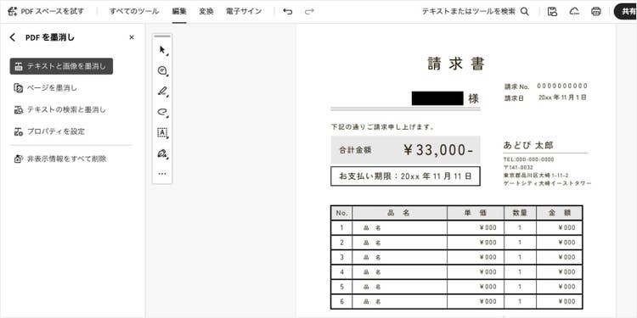Click the ページを墨消し icon
This screenshot has height=318, width=637.
pyautogui.click(x=19, y=88)
